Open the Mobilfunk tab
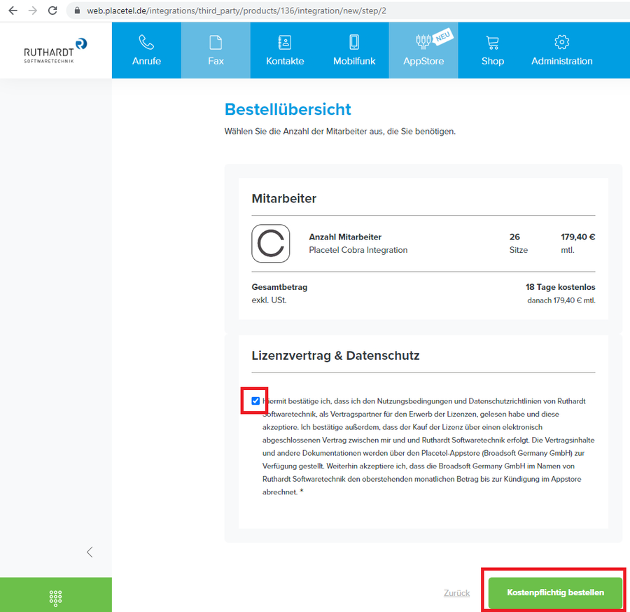This screenshot has width=630, height=612. pos(354,50)
